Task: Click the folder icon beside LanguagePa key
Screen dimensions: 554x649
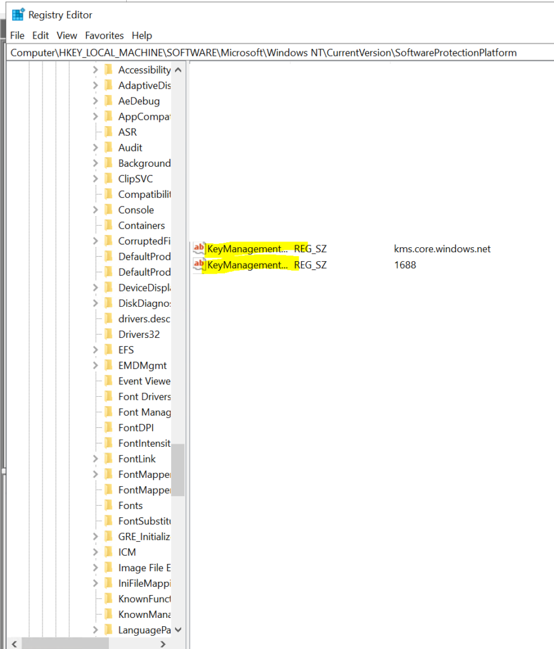Action: tap(108, 629)
